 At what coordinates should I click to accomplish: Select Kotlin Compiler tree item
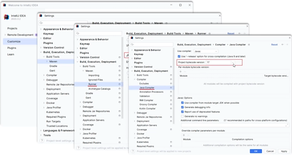click(x=147, y=108)
